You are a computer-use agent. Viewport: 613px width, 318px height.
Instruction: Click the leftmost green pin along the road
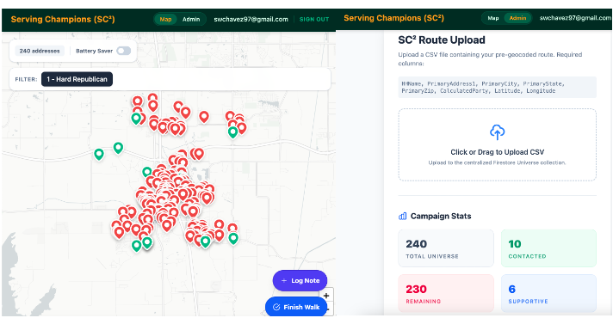click(99, 154)
